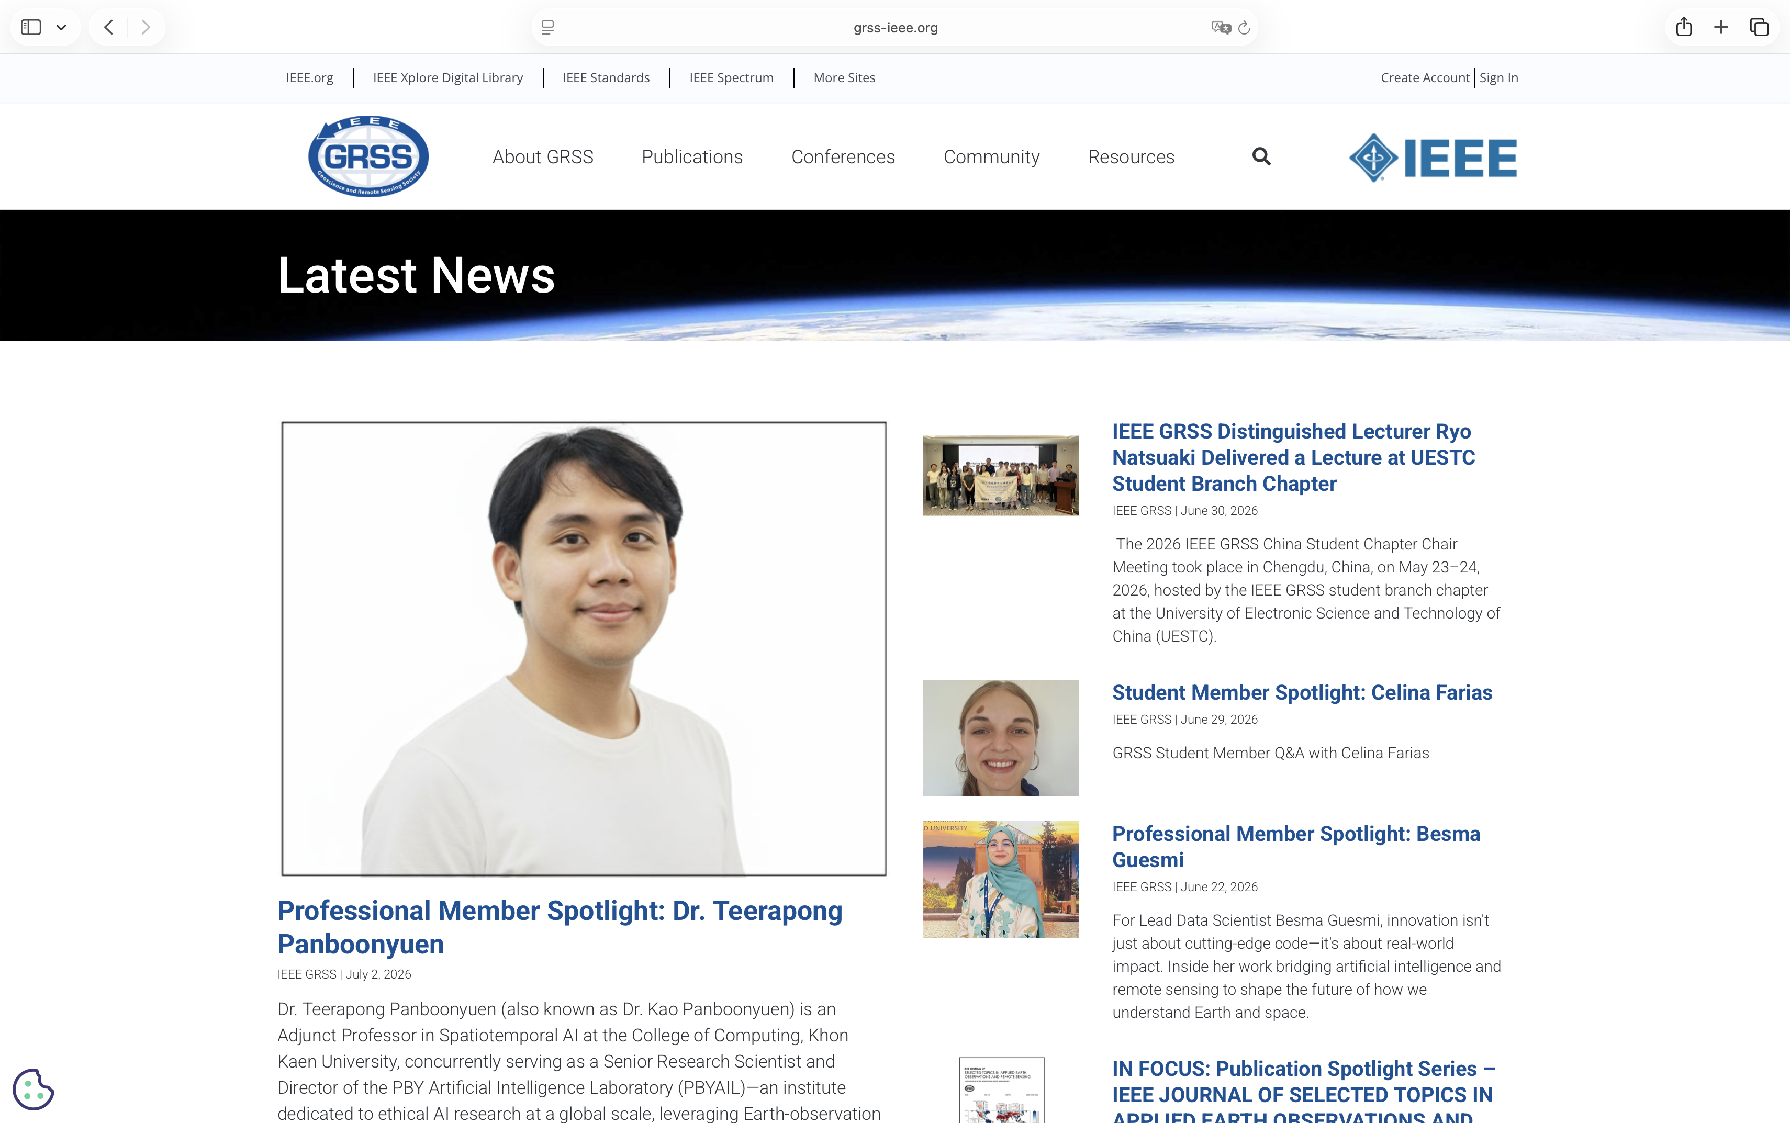This screenshot has height=1123, width=1790.
Task: Open the share menu icon
Action: [x=1684, y=27]
